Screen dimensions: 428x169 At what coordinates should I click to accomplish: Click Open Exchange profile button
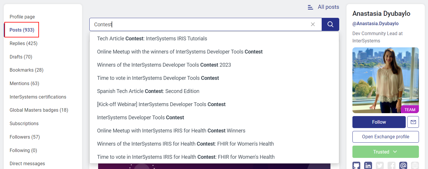click(x=386, y=137)
